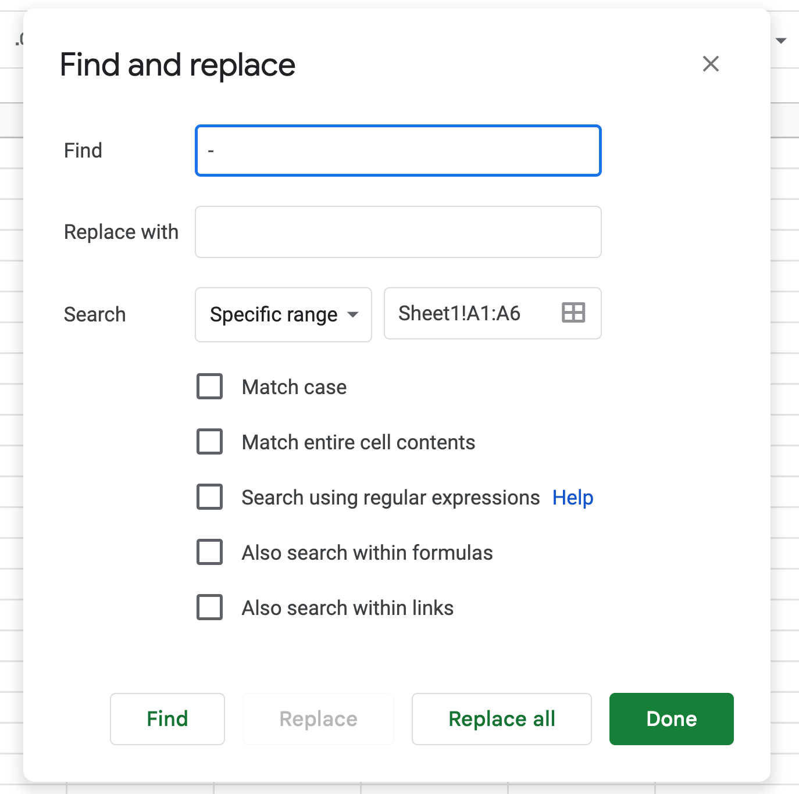Click the disabled Replace button
This screenshot has width=799, height=794.
[x=318, y=719]
